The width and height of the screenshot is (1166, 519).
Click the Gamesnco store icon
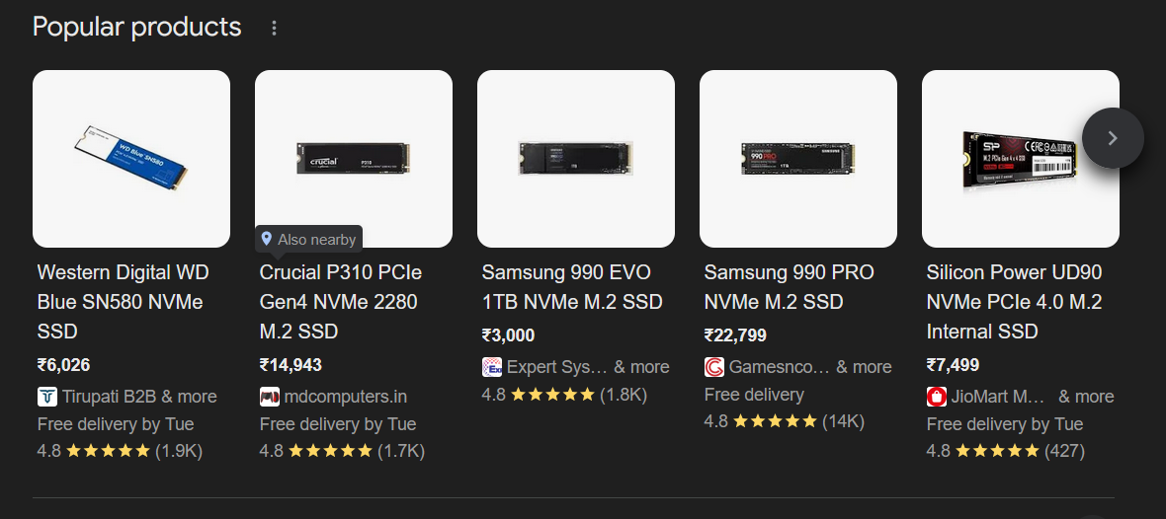click(714, 367)
